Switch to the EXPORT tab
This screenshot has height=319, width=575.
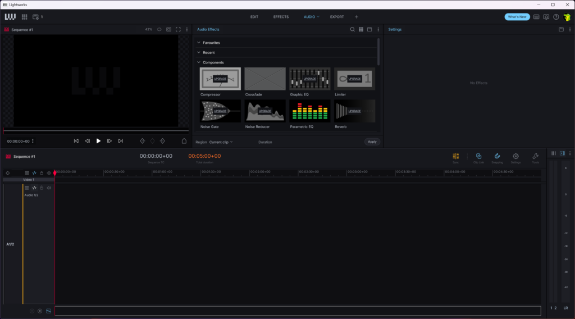pyautogui.click(x=337, y=17)
